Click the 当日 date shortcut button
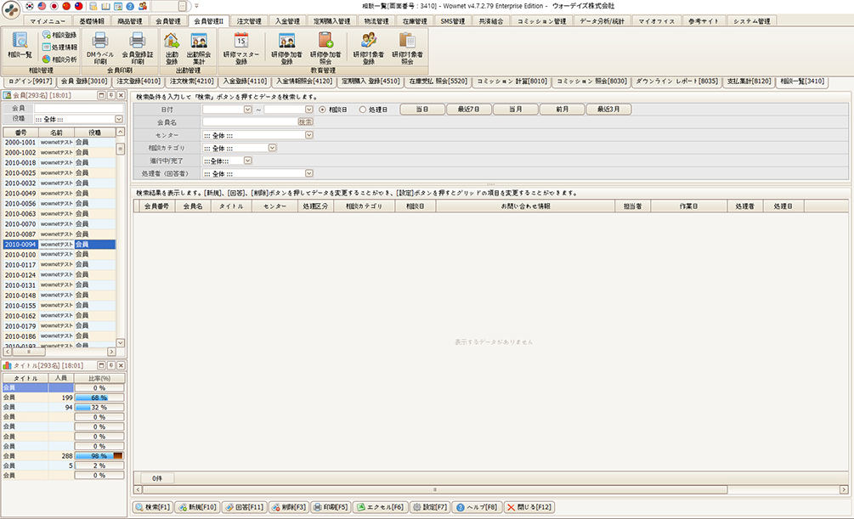The image size is (854, 519). click(422, 110)
